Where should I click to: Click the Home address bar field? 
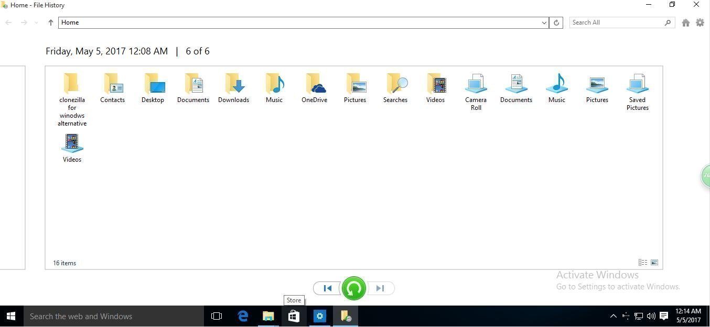(x=299, y=22)
